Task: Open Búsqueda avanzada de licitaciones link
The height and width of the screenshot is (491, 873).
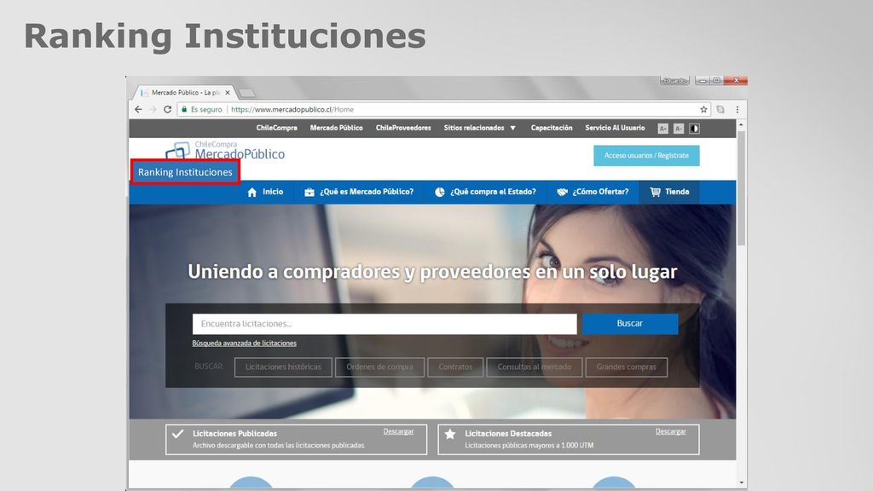Action: [x=245, y=344]
